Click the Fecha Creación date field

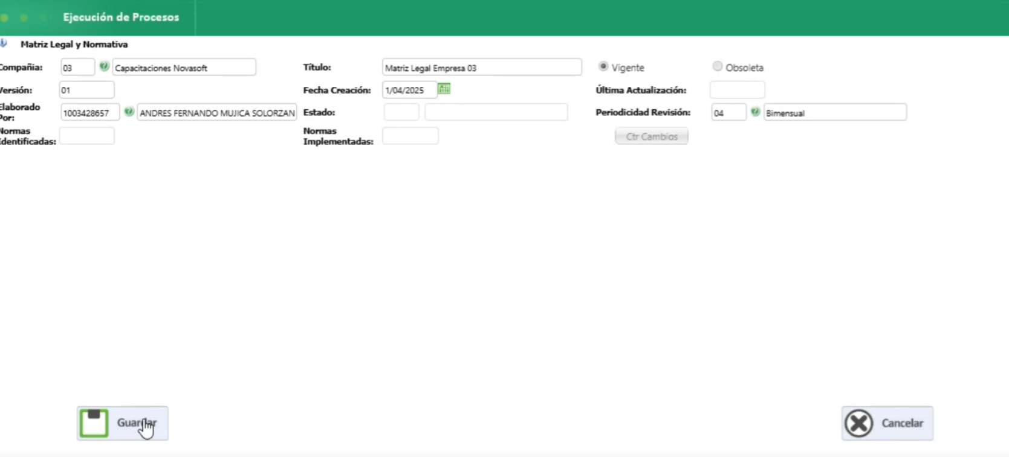point(410,90)
